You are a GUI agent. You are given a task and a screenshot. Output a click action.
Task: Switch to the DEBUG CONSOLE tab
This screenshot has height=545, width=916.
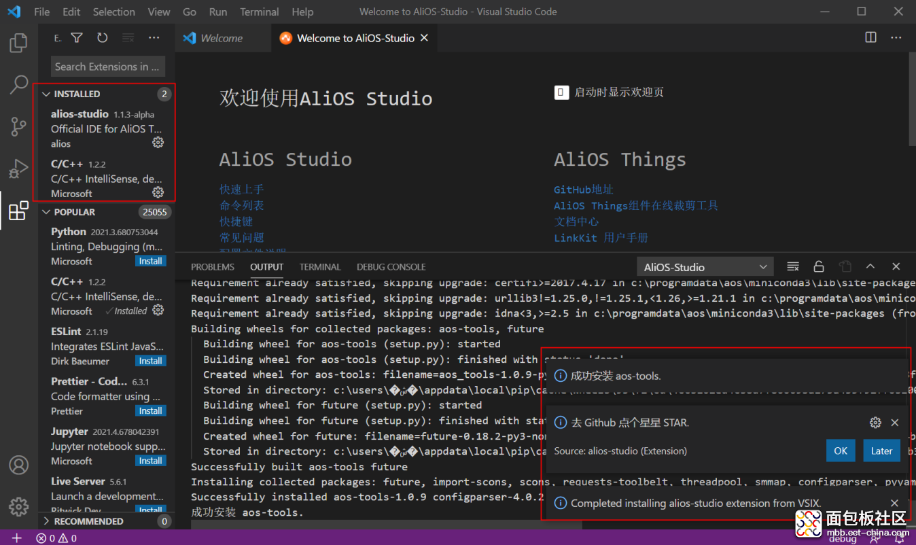[391, 267]
